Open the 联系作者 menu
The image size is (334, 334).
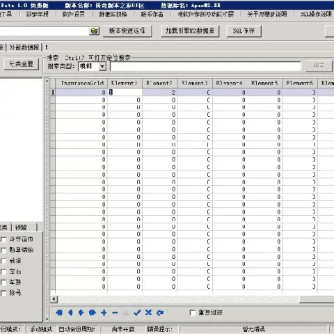(152, 14)
